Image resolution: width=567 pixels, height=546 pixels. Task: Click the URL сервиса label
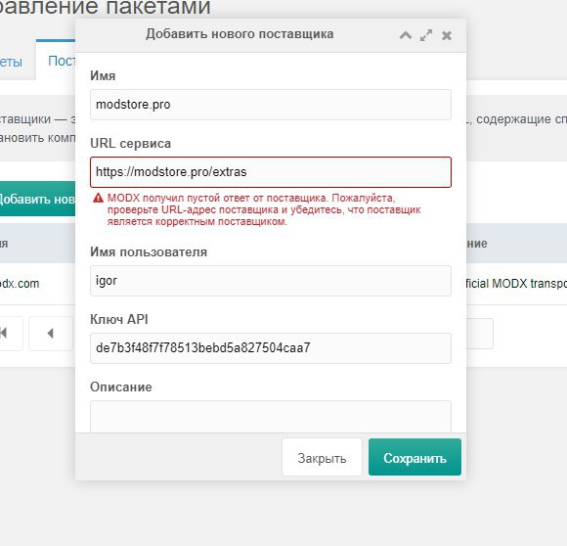pos(131,143)
